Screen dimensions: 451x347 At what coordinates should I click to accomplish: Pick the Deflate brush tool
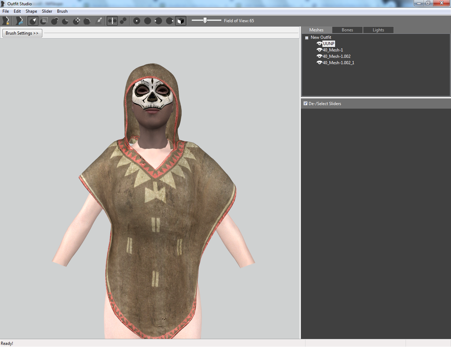(66, 21)
